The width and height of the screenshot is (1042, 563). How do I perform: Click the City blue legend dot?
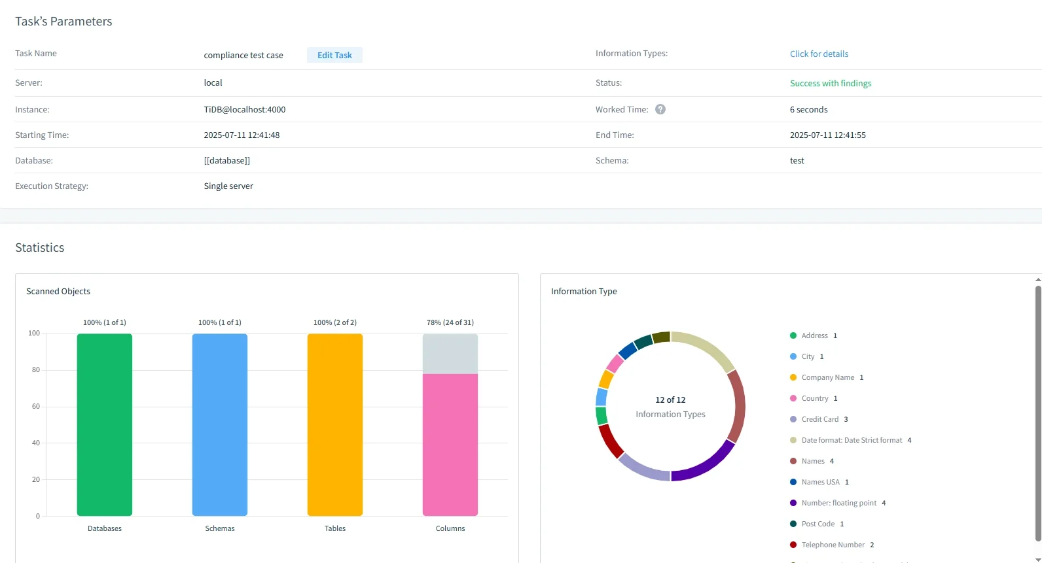793,356
